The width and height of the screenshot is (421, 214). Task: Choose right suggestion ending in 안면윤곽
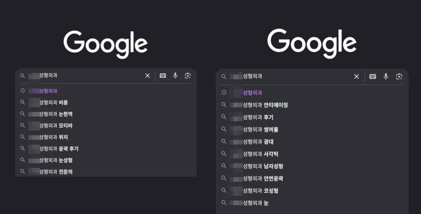pos(312,178)
